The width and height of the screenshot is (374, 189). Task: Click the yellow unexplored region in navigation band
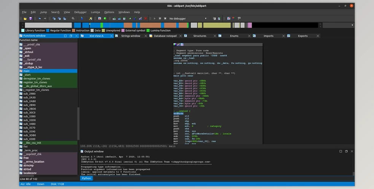tap(217, 25)
